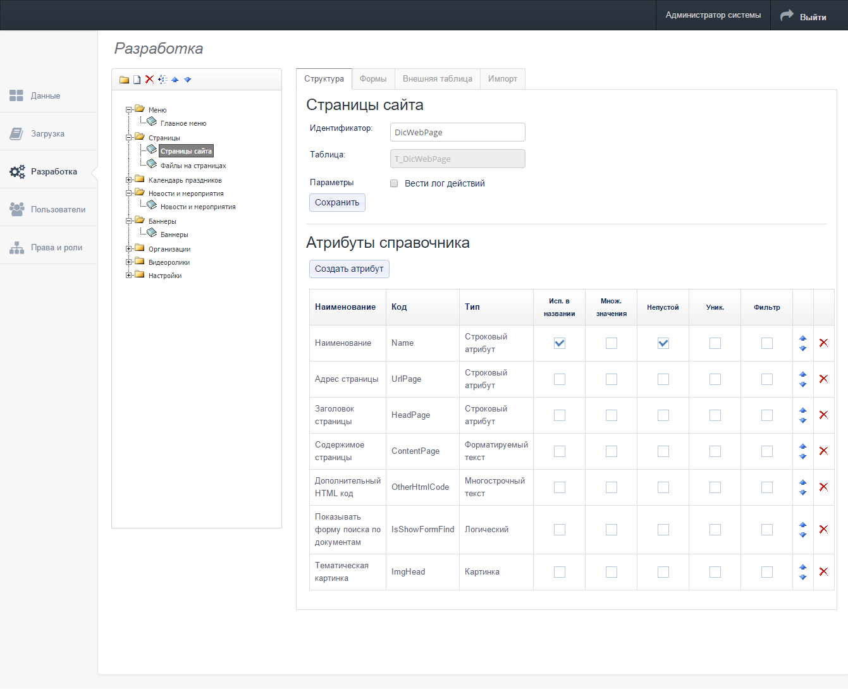This screenshot has height=689, width=848.
Task: Click the gears icon next to Разработка
Action: (16, 171)
